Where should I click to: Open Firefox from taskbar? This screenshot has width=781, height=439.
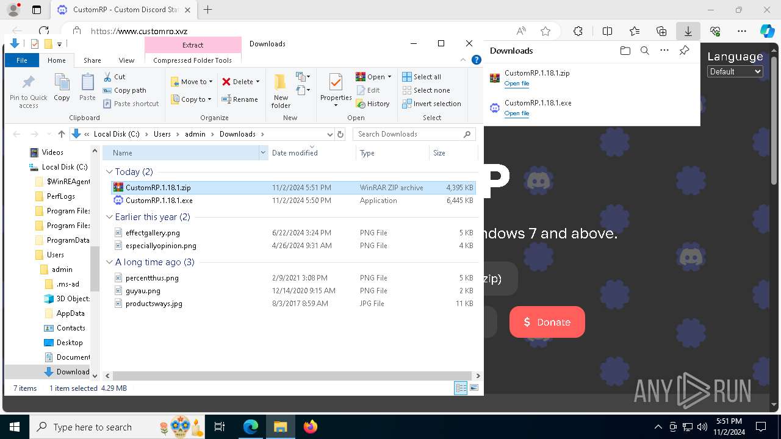[x=311, y=427]
